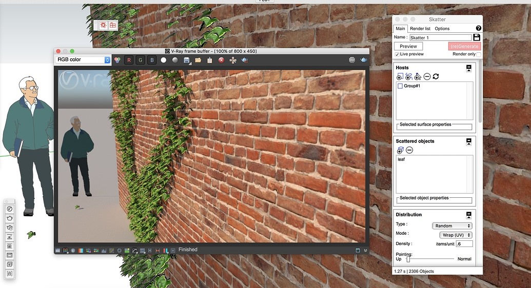Remove host with the minus circle icon
531x288 pixels.
[427, 76]
